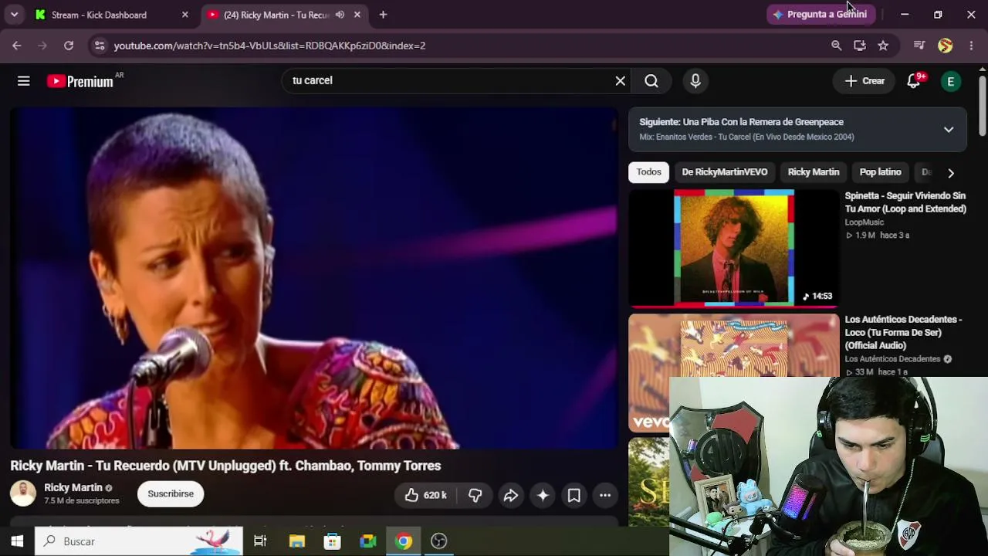Open File Explorer from the taskbar
Image resolution: width=988 pixels, height=556 pixels.
(297, 541)
